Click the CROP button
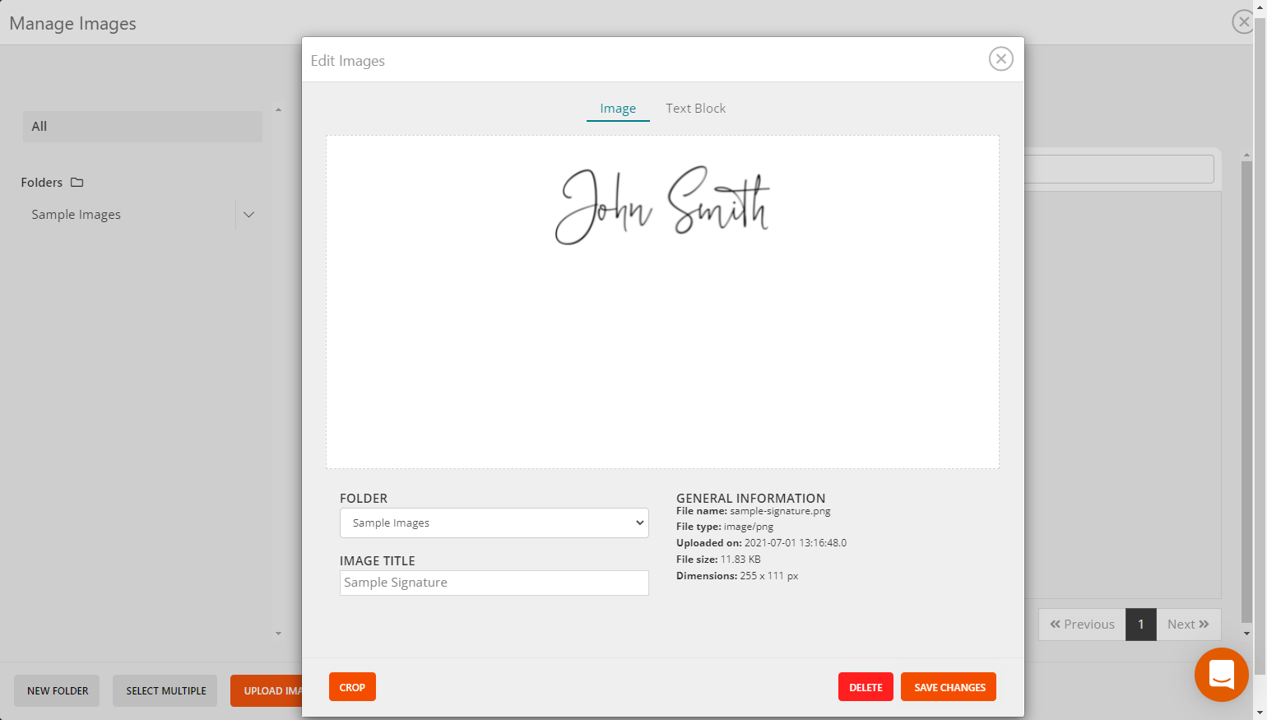The height and width of the screenshot is (720, 1267). click(352, 686)
